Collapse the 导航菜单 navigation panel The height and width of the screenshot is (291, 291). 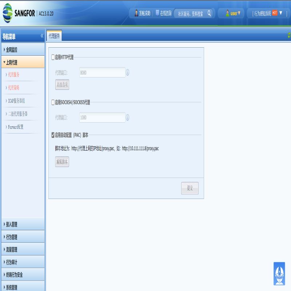click(x=42, y=36)
